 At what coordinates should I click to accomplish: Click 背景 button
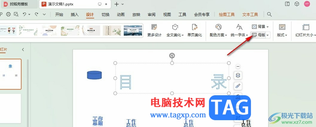(x=259, y=27)
